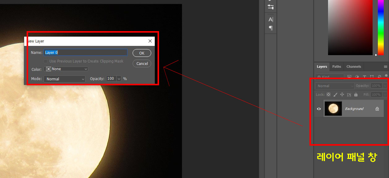Image resolution: width=389 pixels, height=178 pixels.
Task: Open the Layers panel blend mode dropdown
Action: click(335, 86)
